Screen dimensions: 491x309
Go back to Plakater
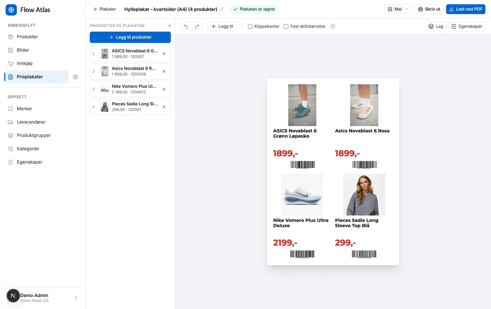coord(105,9)
